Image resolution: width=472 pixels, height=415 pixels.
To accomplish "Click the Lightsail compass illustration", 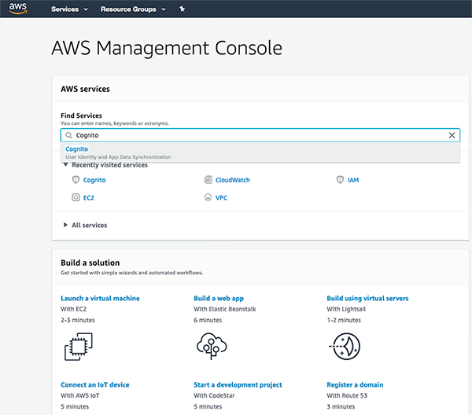I will (x=345, y=347).
